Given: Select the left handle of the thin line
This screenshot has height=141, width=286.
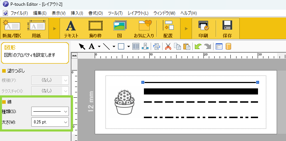Looking at the screenshot, I should coord(143,82).
